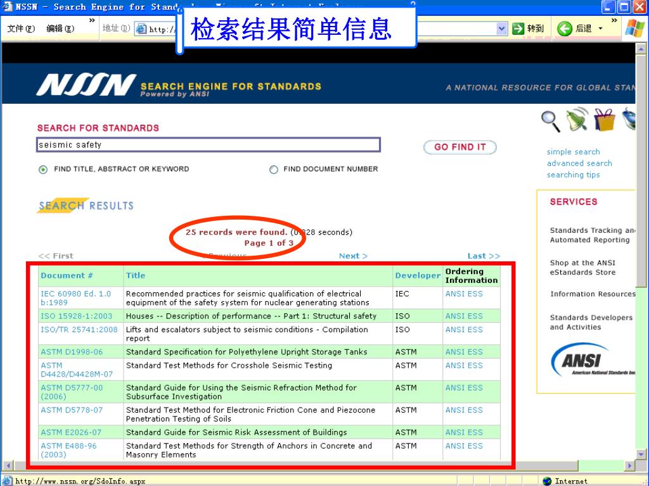
Task: Click the vertical scrollbar thumb
Action: pos(641,170)
